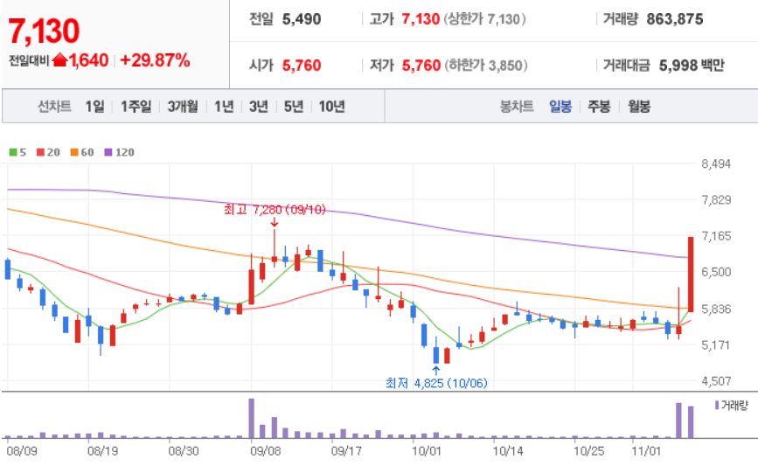Select the 3년 line chart range
The width and height of the screenshot is (758, 473).
(x=259, y=106)
